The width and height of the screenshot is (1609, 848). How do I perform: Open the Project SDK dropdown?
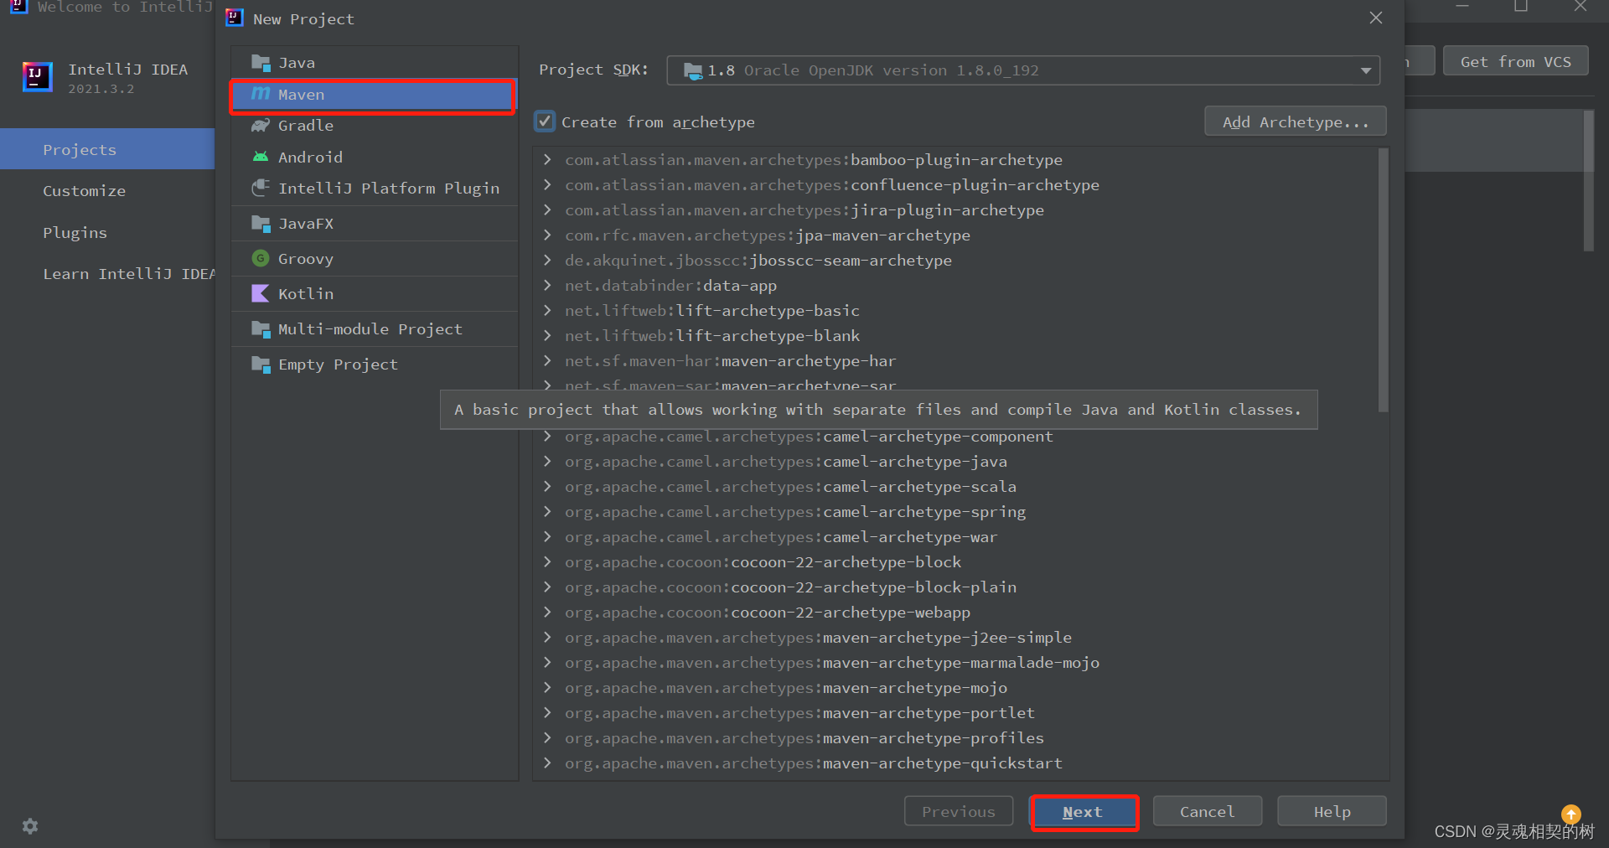[1366, 70]
